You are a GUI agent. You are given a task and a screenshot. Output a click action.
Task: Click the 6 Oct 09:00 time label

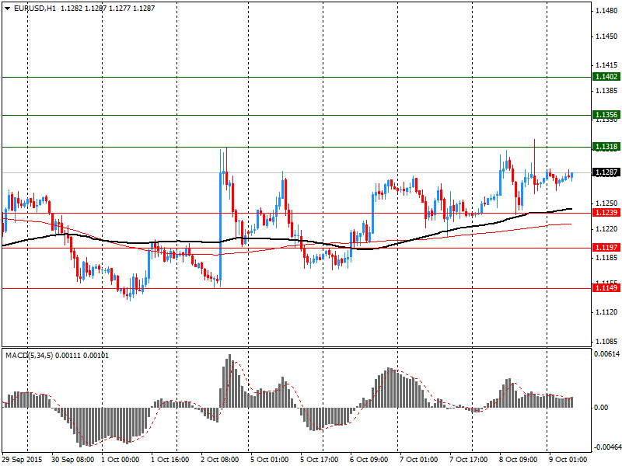pyautogui.click(x=369, y=460)
